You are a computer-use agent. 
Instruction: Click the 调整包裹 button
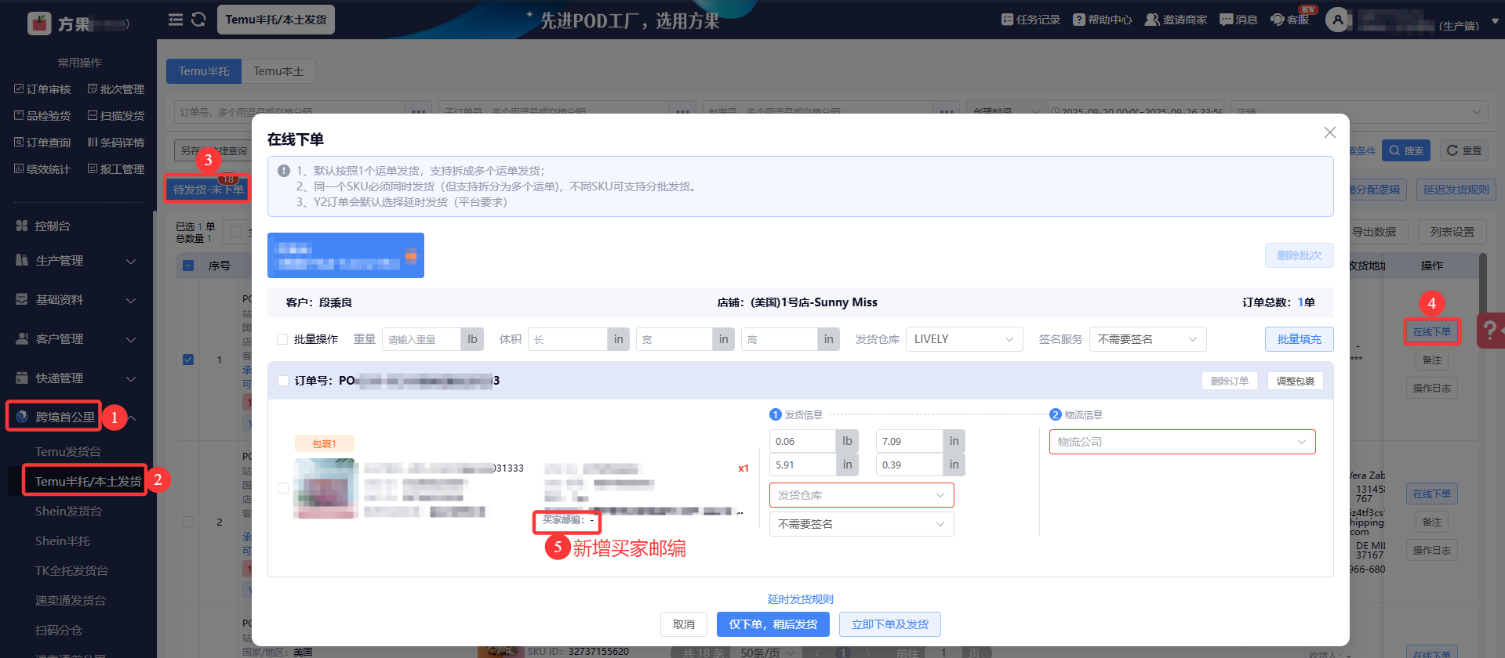click(1296, 381)
